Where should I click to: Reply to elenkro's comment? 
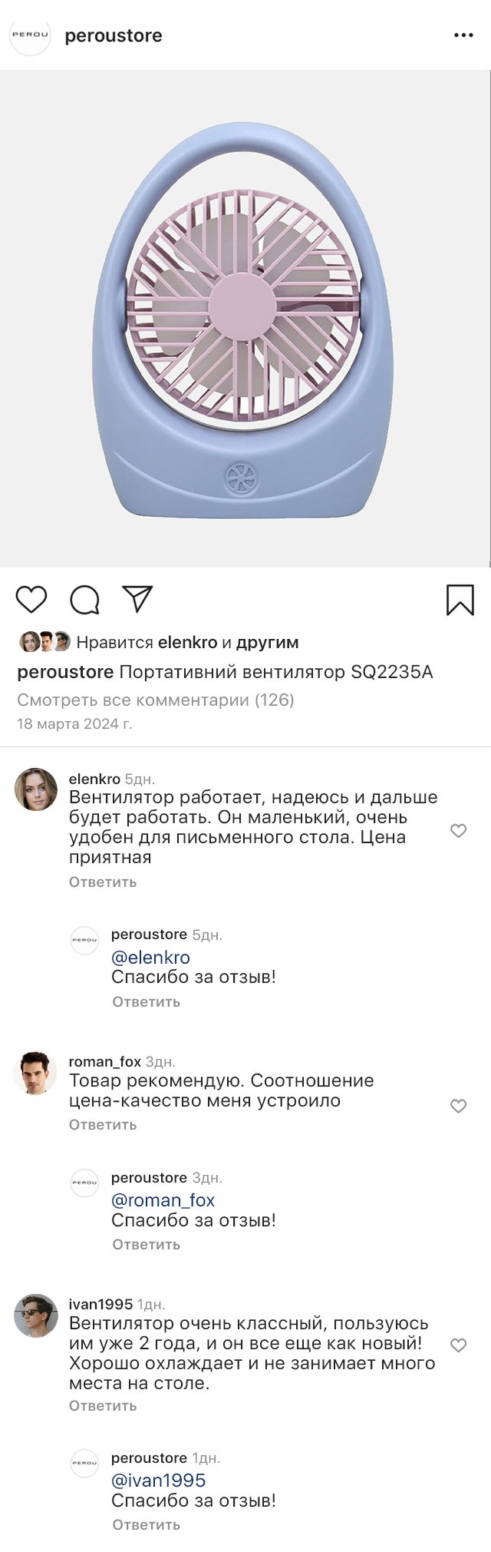point(103,882)
